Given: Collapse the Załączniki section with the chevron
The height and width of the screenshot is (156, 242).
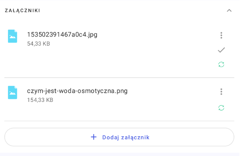Looking at the screenshot, I should point(229,10).
